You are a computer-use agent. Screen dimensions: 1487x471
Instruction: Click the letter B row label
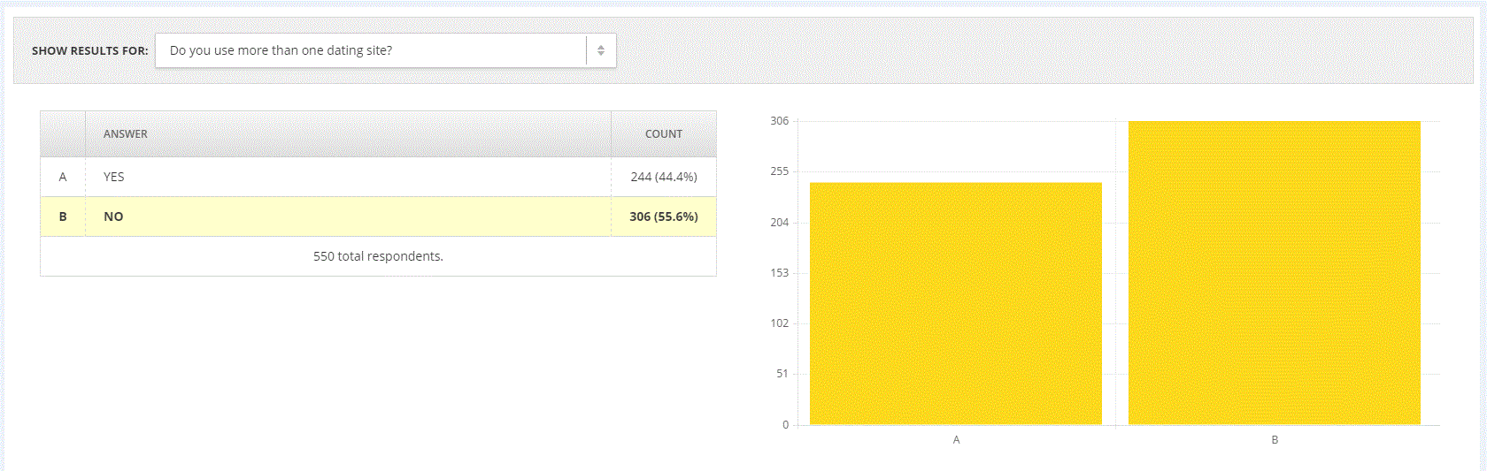63,217
